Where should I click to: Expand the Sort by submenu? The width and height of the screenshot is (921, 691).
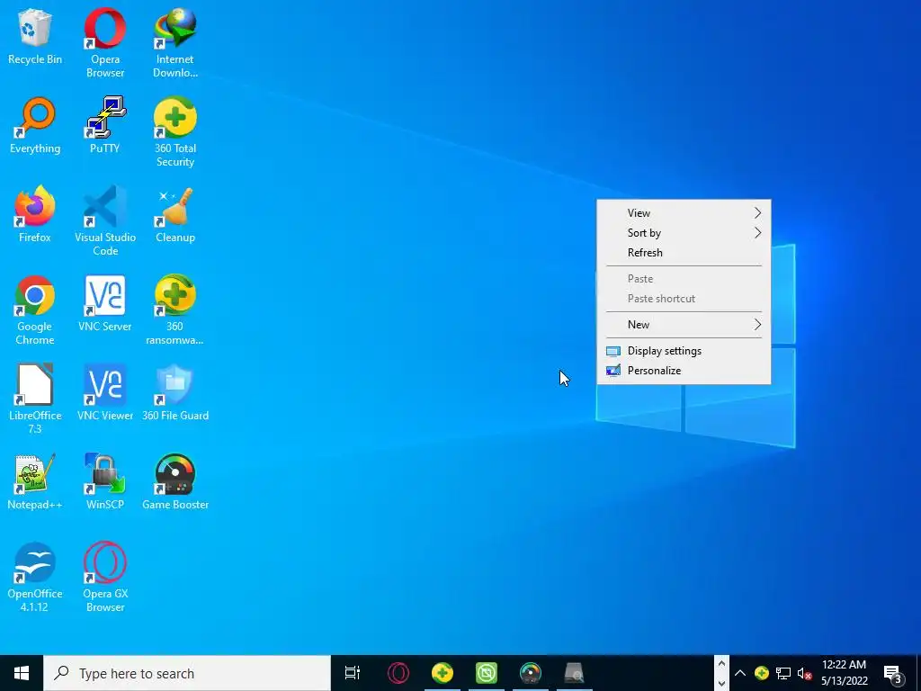[x=684, y=233]
